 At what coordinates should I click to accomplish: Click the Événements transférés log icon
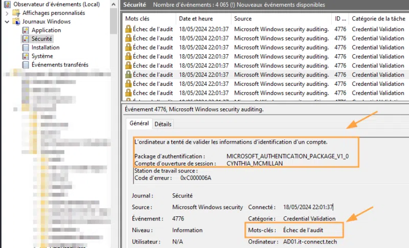coord(26,65)
